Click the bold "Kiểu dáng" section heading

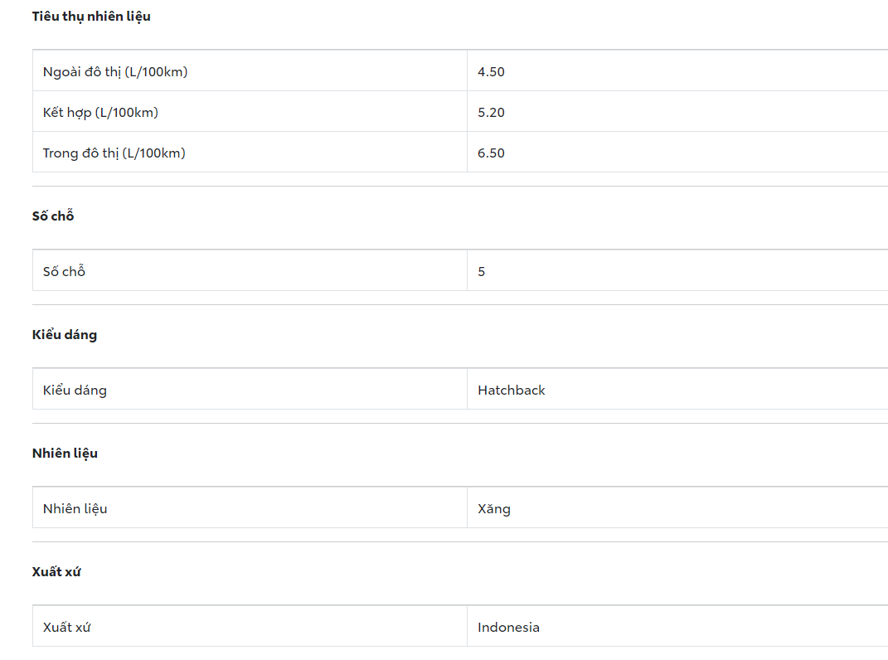click(65, 335)
